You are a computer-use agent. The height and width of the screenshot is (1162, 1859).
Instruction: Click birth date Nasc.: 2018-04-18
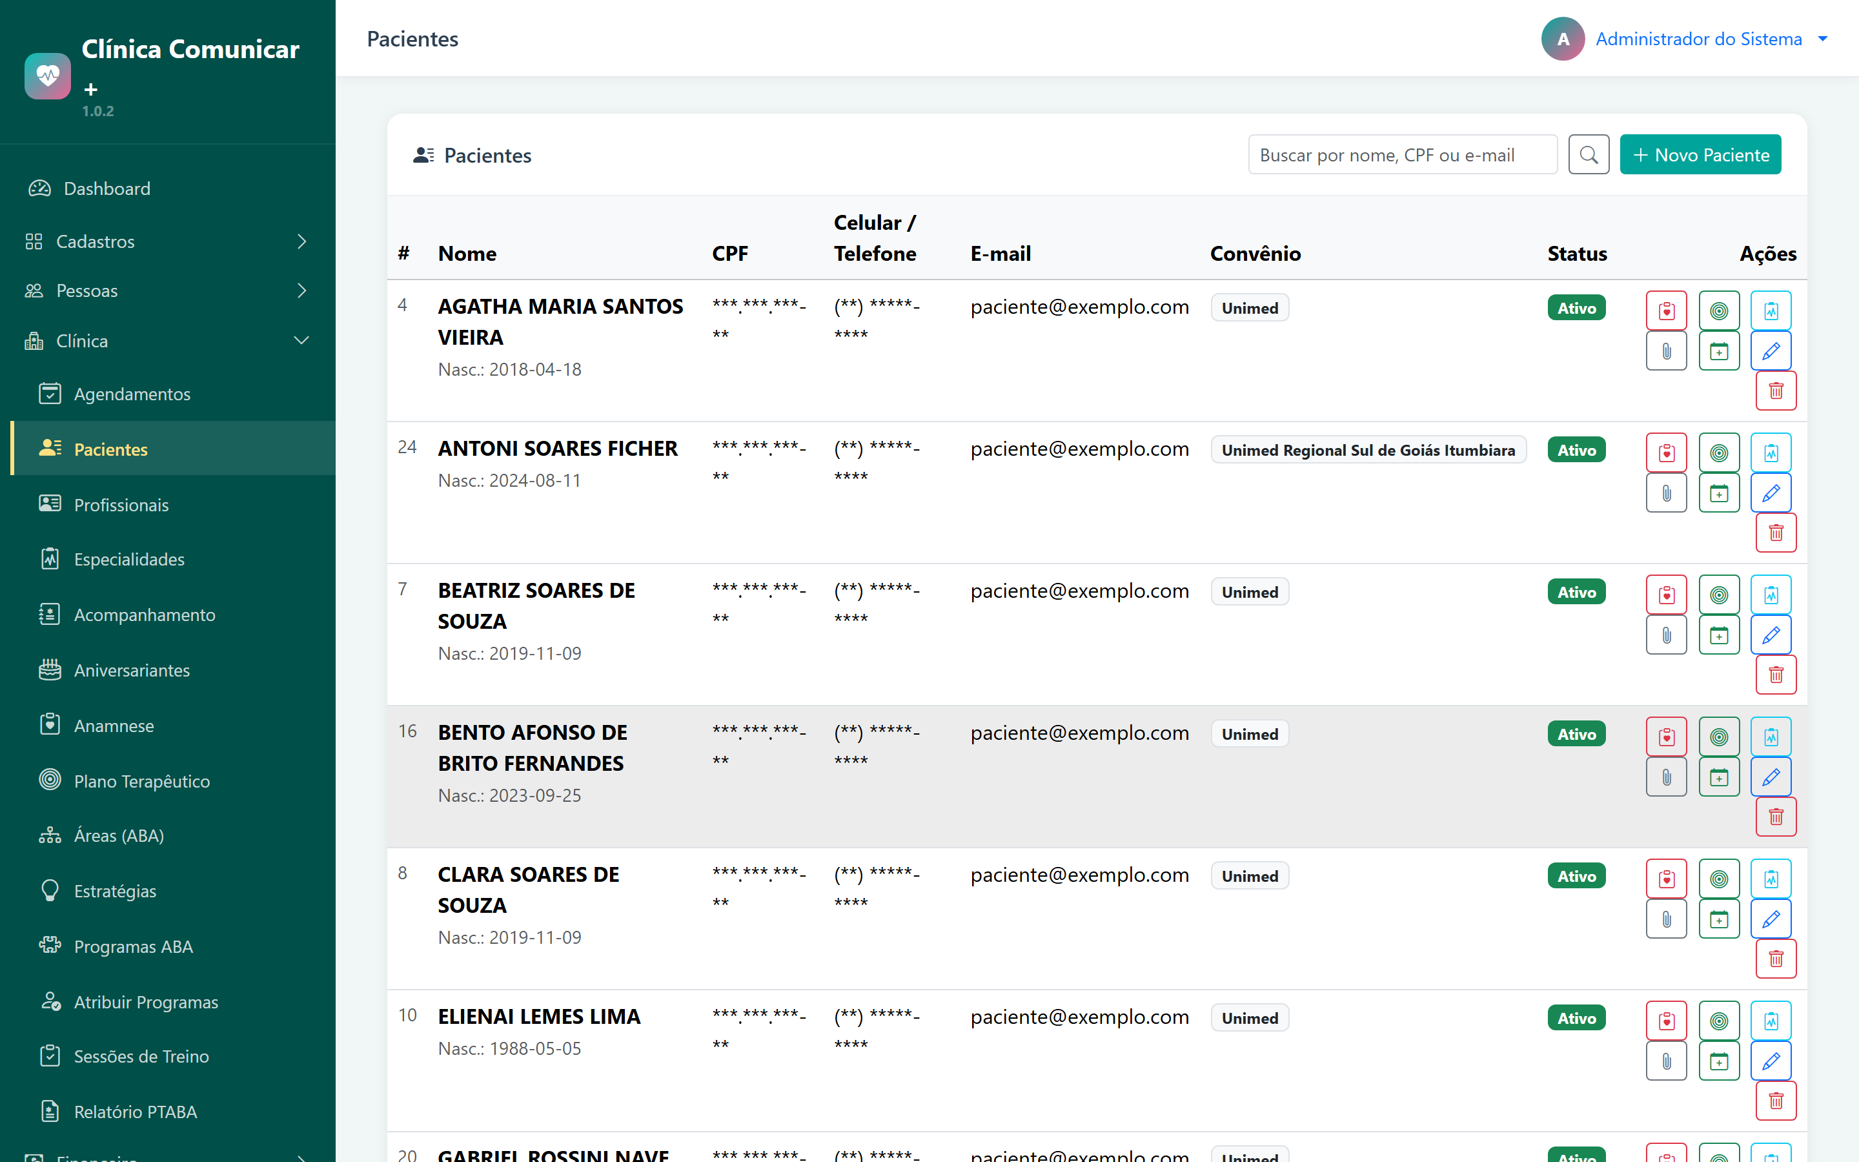(509, 370)
